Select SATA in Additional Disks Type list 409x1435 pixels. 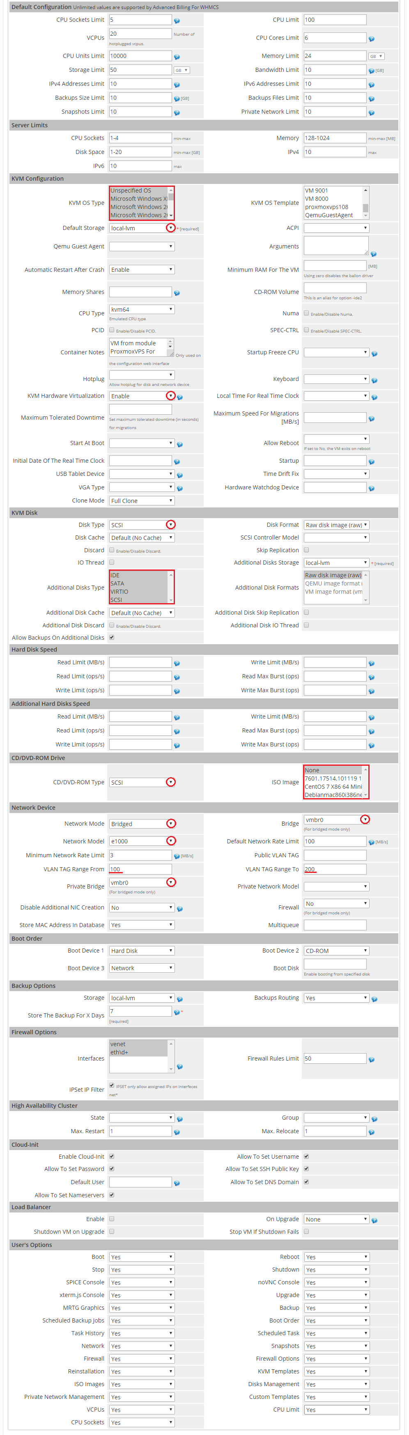[x=138, y=583]
